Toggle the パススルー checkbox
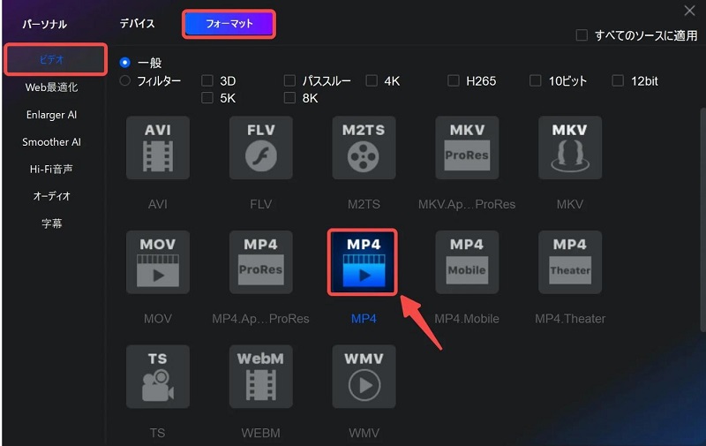 [x=289, y=80]
